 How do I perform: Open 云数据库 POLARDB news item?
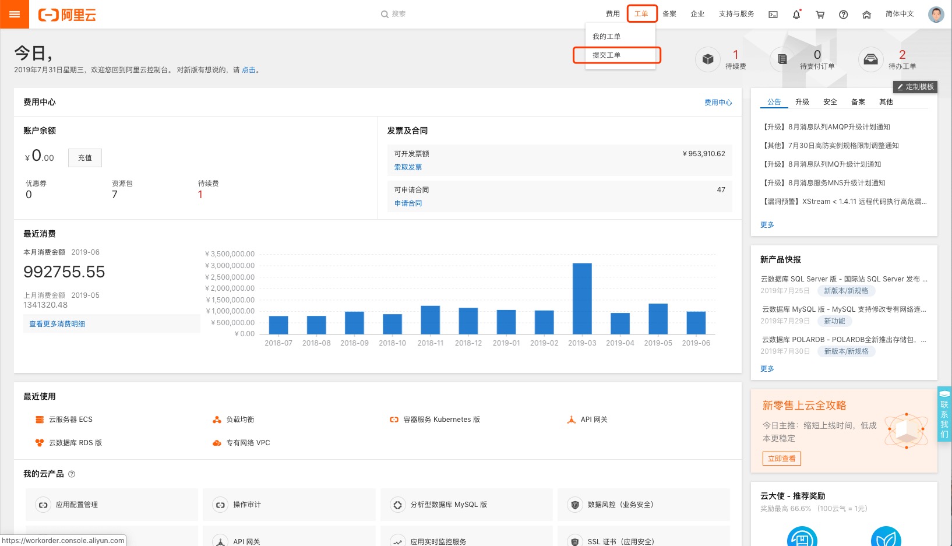(844, 340)
